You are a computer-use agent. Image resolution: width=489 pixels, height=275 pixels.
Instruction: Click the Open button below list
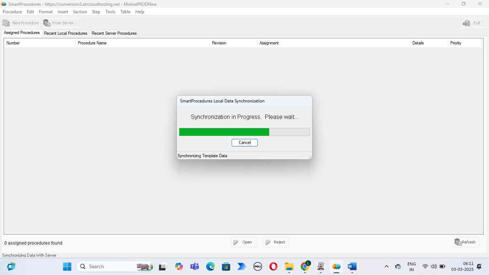(243, 242)
